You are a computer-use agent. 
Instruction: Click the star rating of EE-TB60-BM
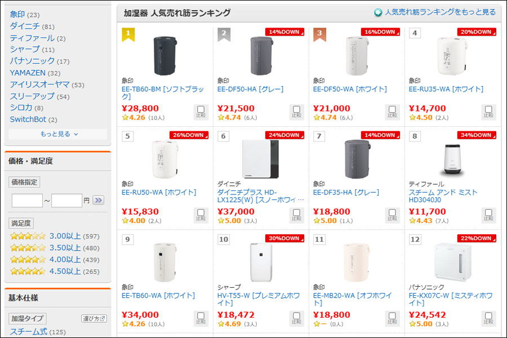pyautogui.click(x=134, y=118)
